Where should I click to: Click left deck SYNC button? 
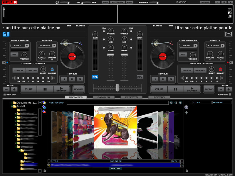click(x=78, y=89)
